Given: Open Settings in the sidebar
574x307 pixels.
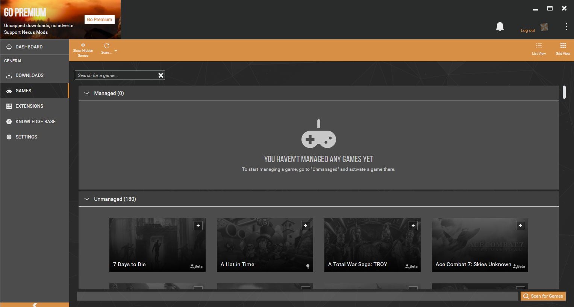Looking at the screenshot, I should coord(35,137).
